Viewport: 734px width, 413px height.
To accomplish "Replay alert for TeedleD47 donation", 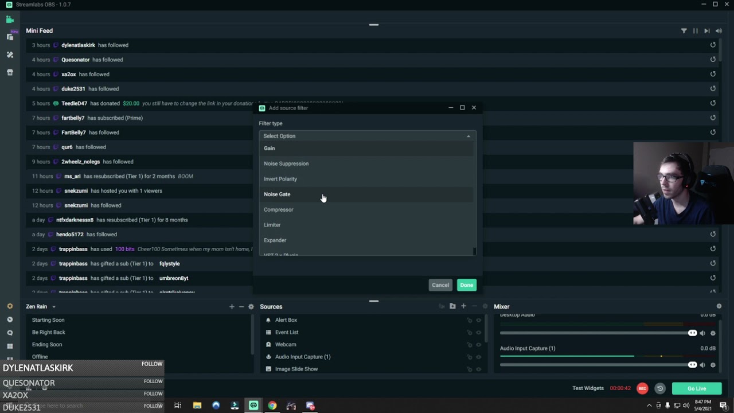I will tap(713, 103).
